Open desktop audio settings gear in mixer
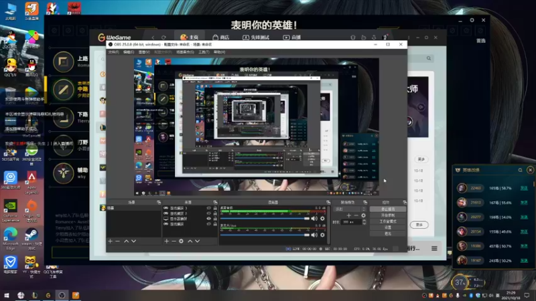Viewport: 536px width, 301px height. 322,219
